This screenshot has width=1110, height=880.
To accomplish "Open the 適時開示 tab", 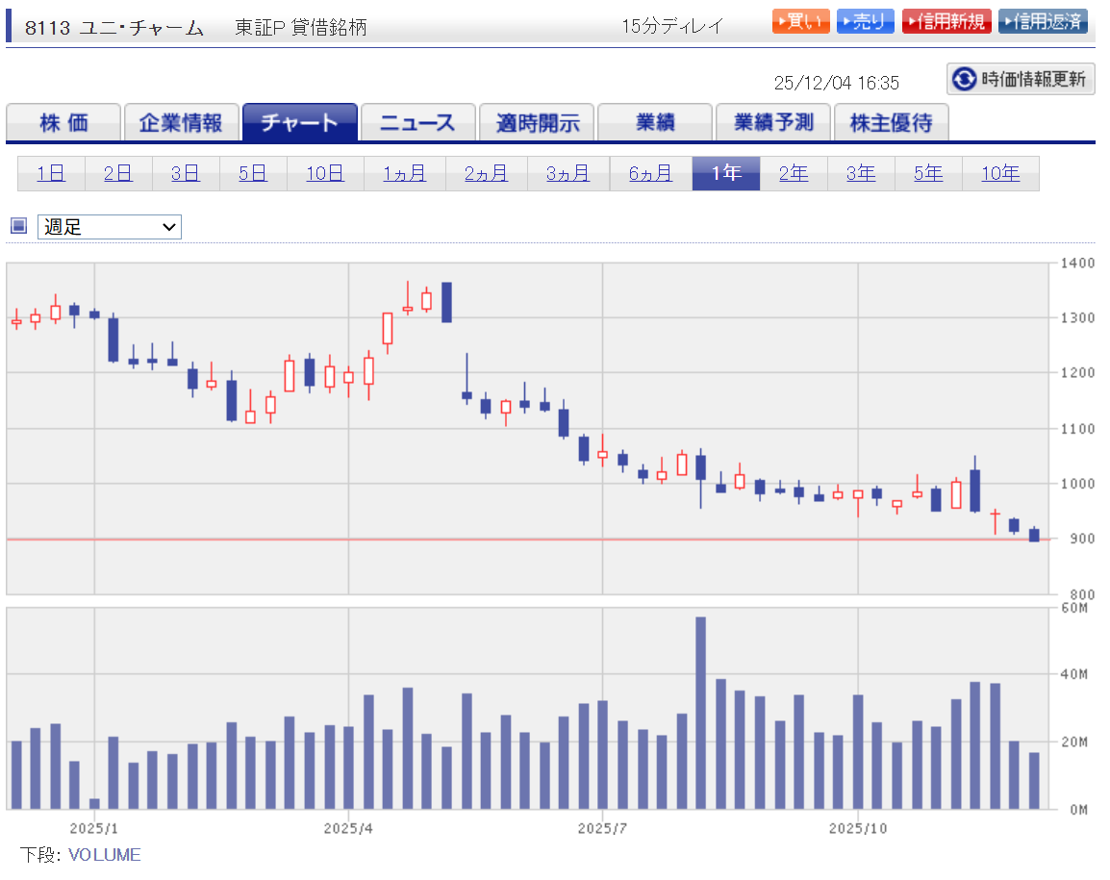I will tap(537, 123).
